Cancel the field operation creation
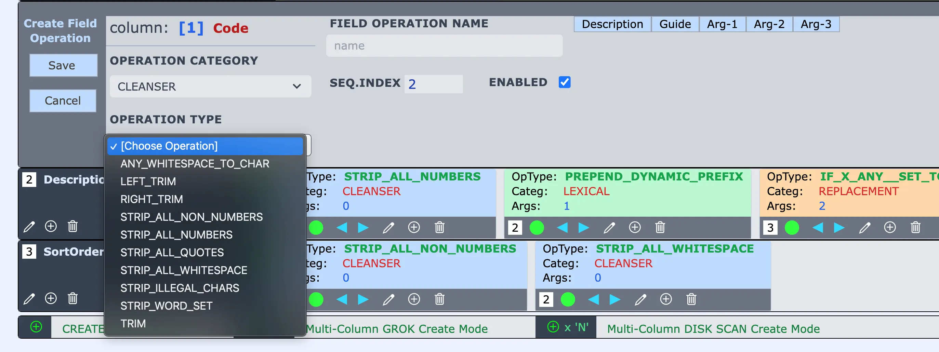This screenshot has height=352, width=939. tap(63, 100)
